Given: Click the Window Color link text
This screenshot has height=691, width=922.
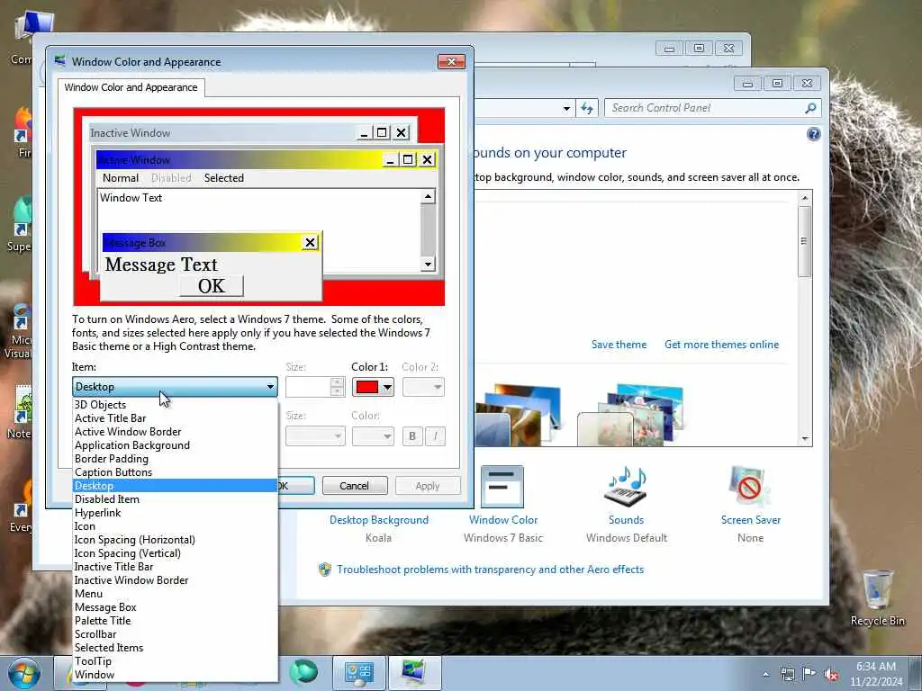Looking at the screenshot, I should coord(503,520).
